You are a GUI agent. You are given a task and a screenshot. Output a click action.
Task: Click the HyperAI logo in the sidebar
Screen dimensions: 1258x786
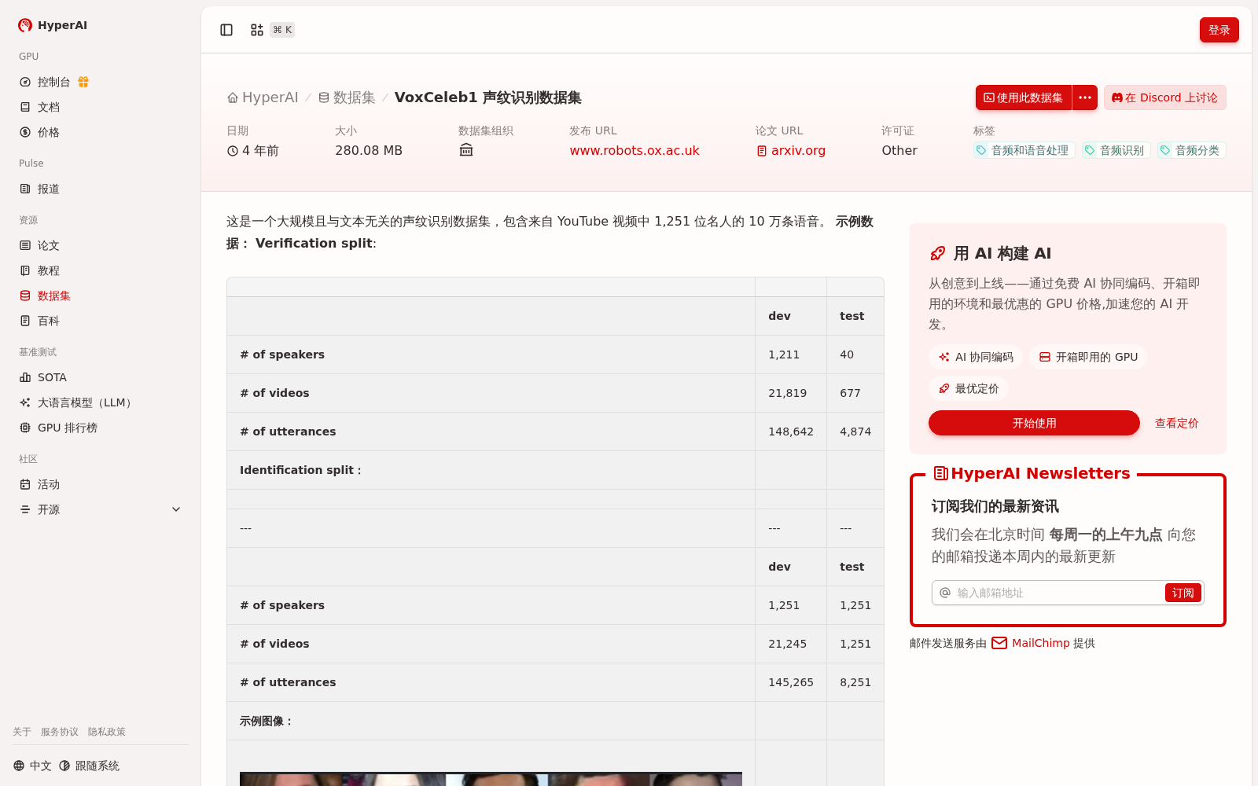tap(53, 25)
